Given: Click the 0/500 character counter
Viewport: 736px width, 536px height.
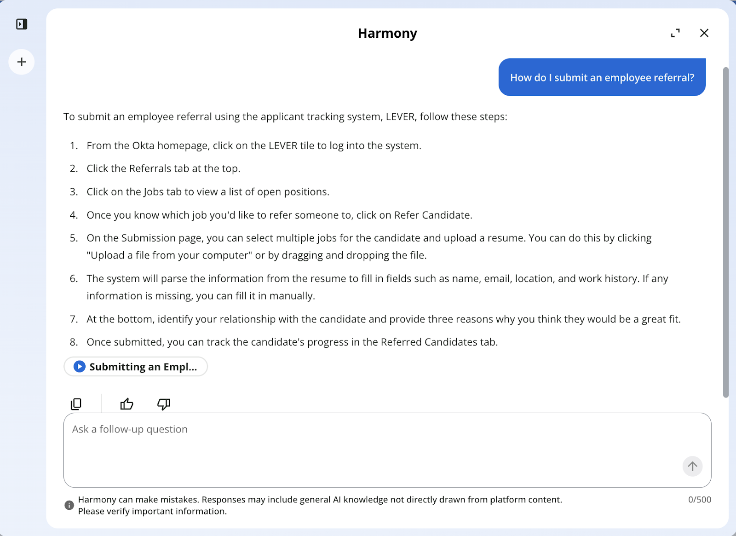Looking at the screenshot, I should coord(700,500).
